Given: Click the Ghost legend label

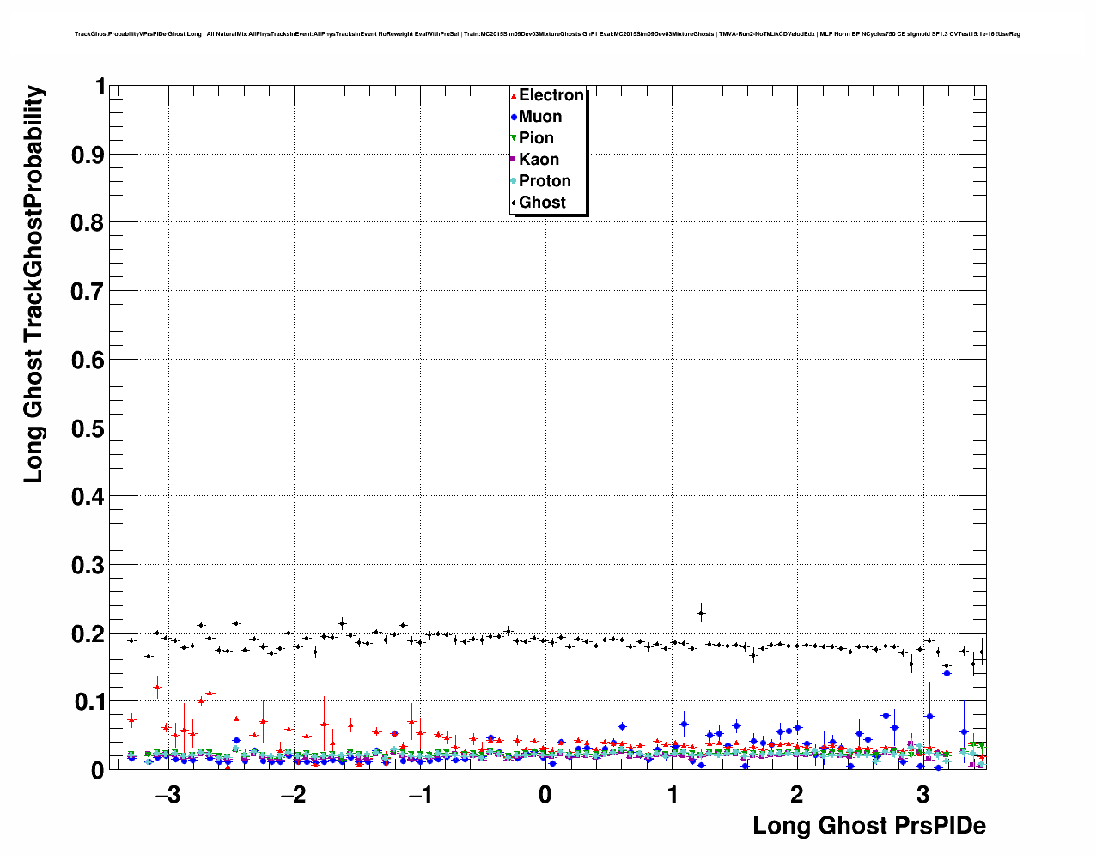Looking at the screenshot, I should click(542, 203).
